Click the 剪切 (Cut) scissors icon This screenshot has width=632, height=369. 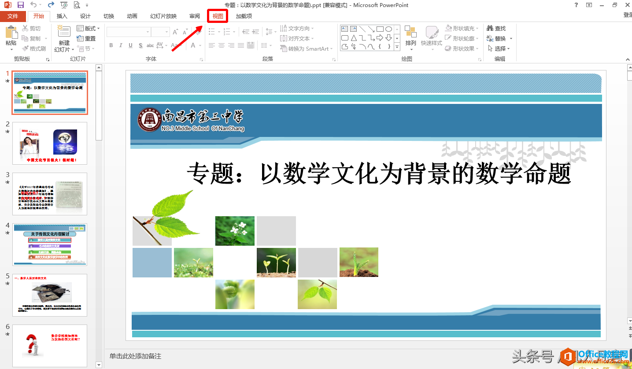coord(25,28)
